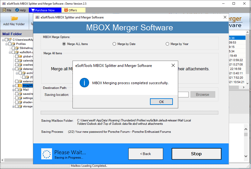The image size is (251, 169).
Task: Collapse the datareporting folder node
Action: click(x=13, y=69)
